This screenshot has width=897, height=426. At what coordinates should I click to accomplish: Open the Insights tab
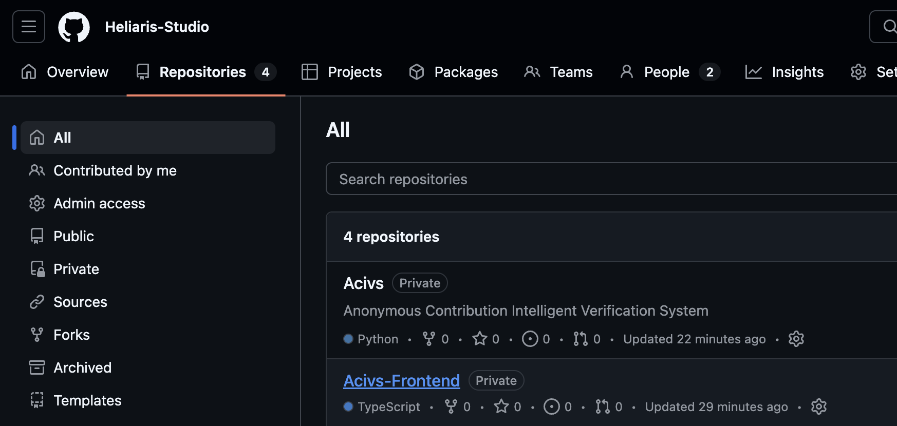[x=784, y=72]
